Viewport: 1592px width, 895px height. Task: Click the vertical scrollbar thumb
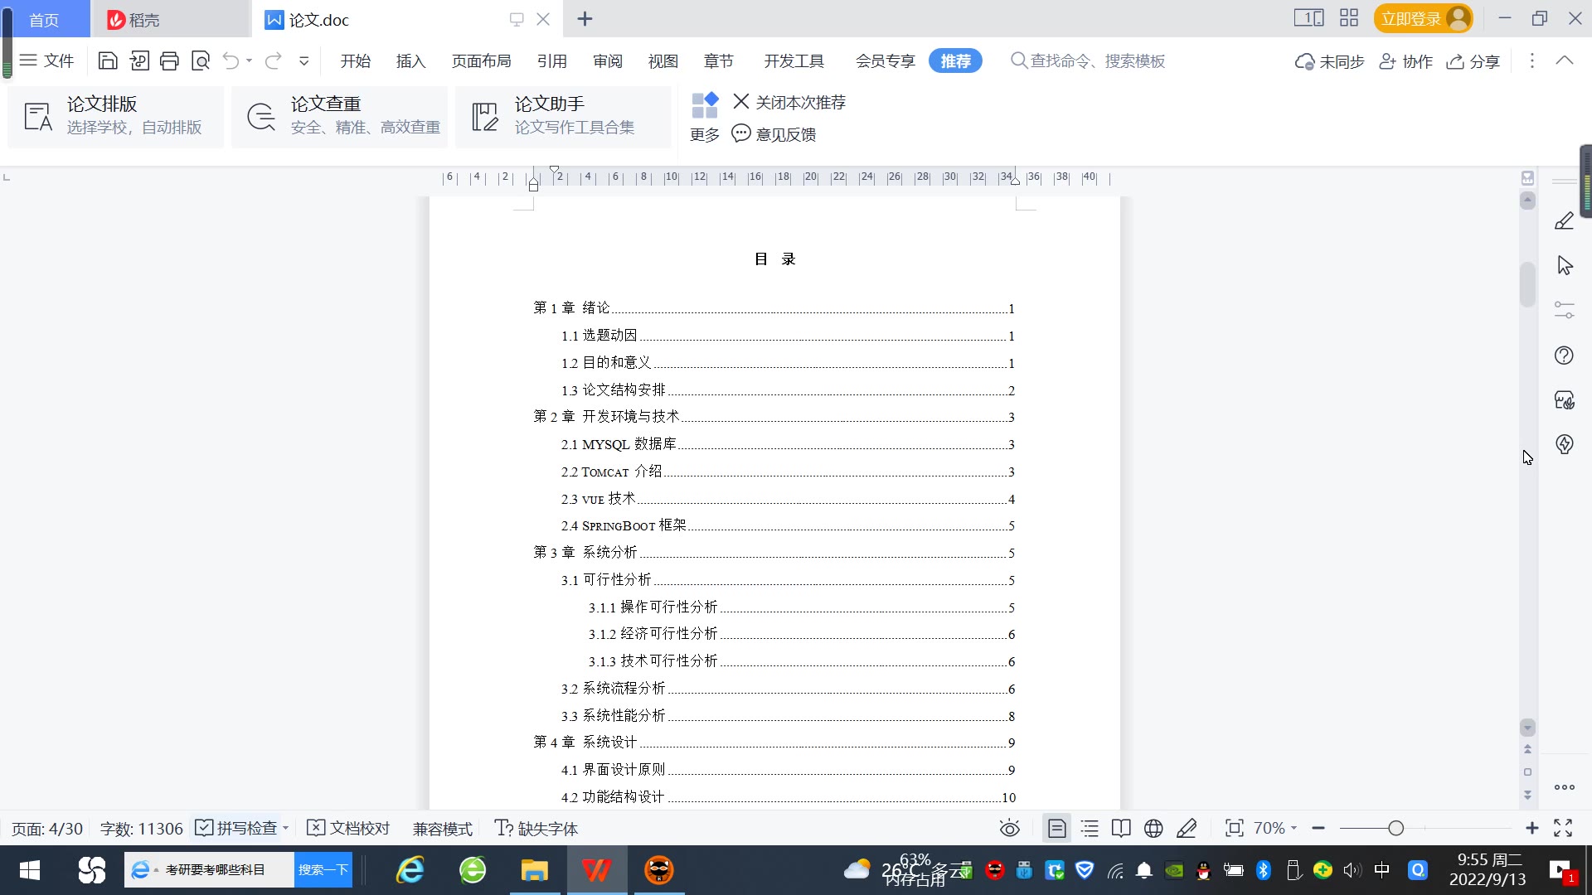[1527, 285]
